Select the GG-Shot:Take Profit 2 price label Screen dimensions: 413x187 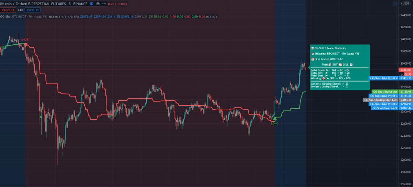click(384, 104)
